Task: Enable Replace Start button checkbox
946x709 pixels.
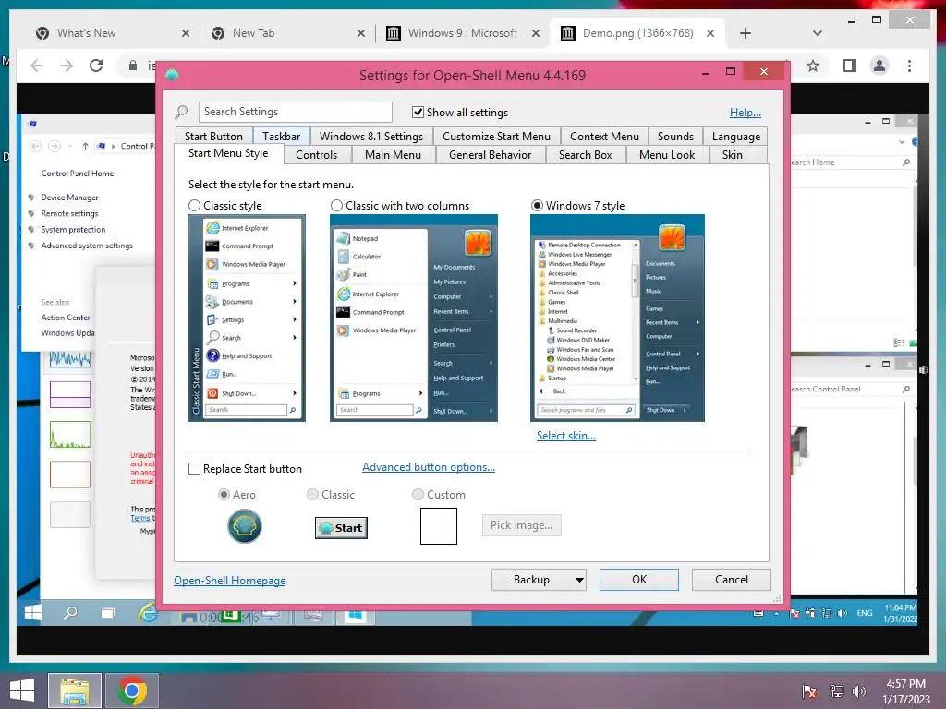Action: click(194, 468)
